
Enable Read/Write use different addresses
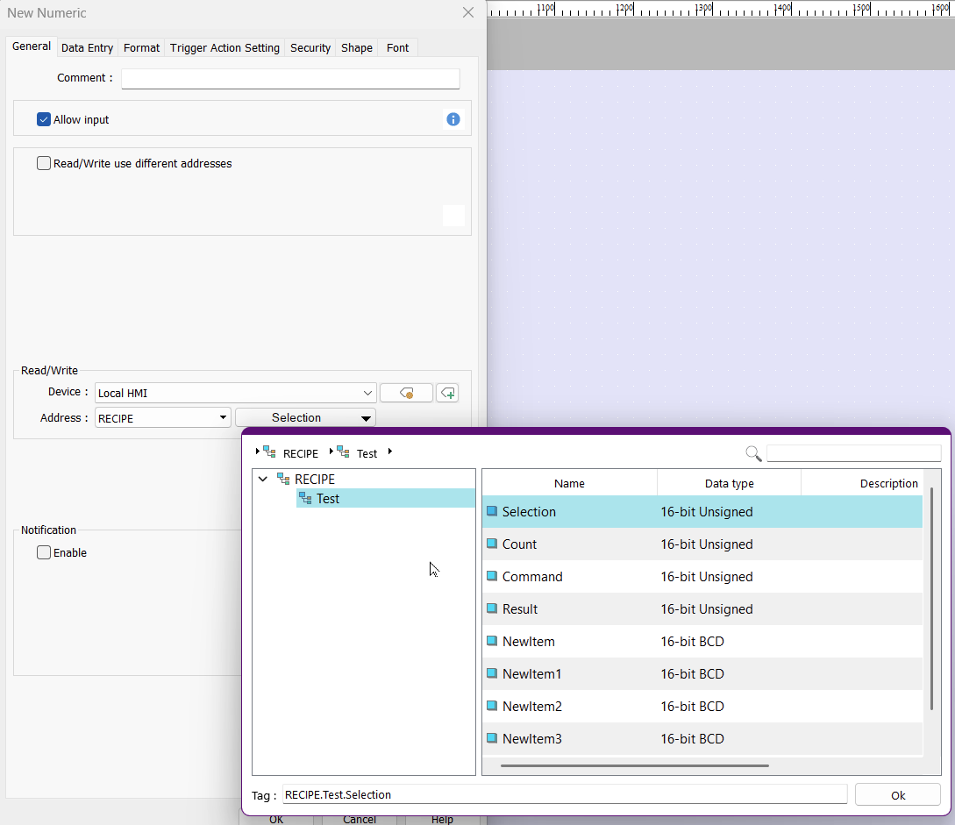pyautogui.click(x=44, y=163)
